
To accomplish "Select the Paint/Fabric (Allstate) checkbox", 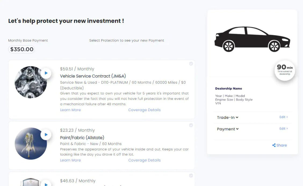I will tap(191, 125).
